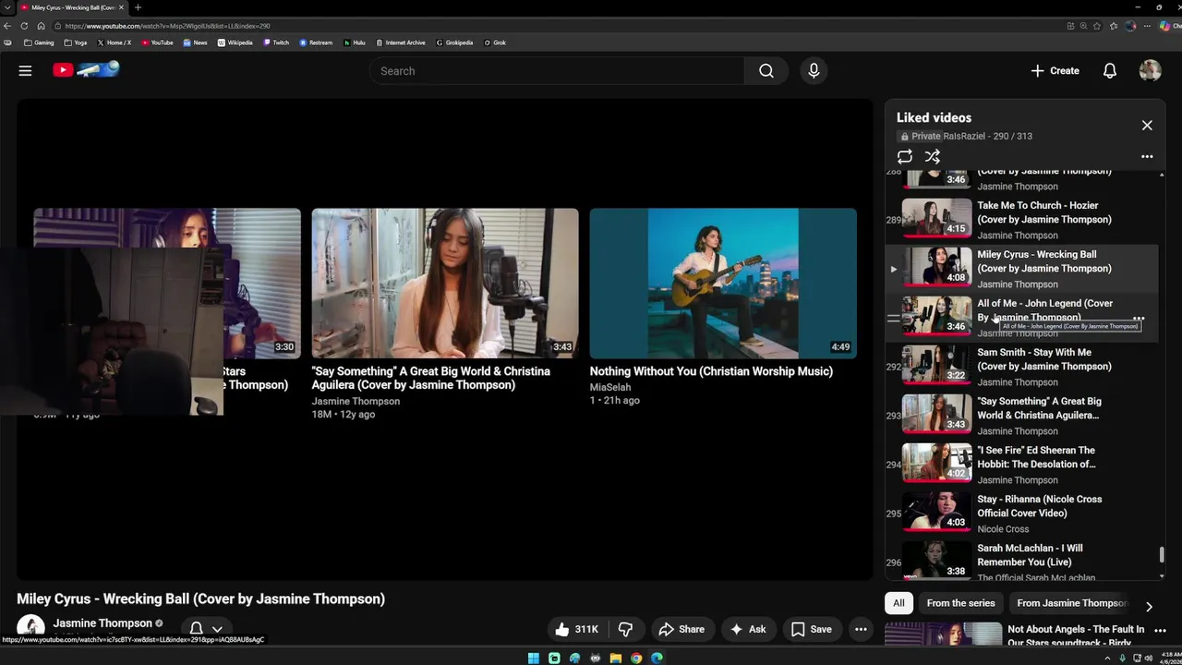1182x665 pixels.
Task: Open a new browser tab
Action: (x=138, y=7)
